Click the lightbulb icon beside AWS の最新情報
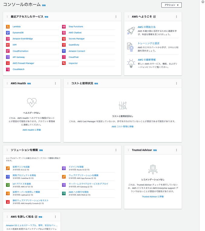The height and width of the screenshot is (231, 205). point(131,63)
